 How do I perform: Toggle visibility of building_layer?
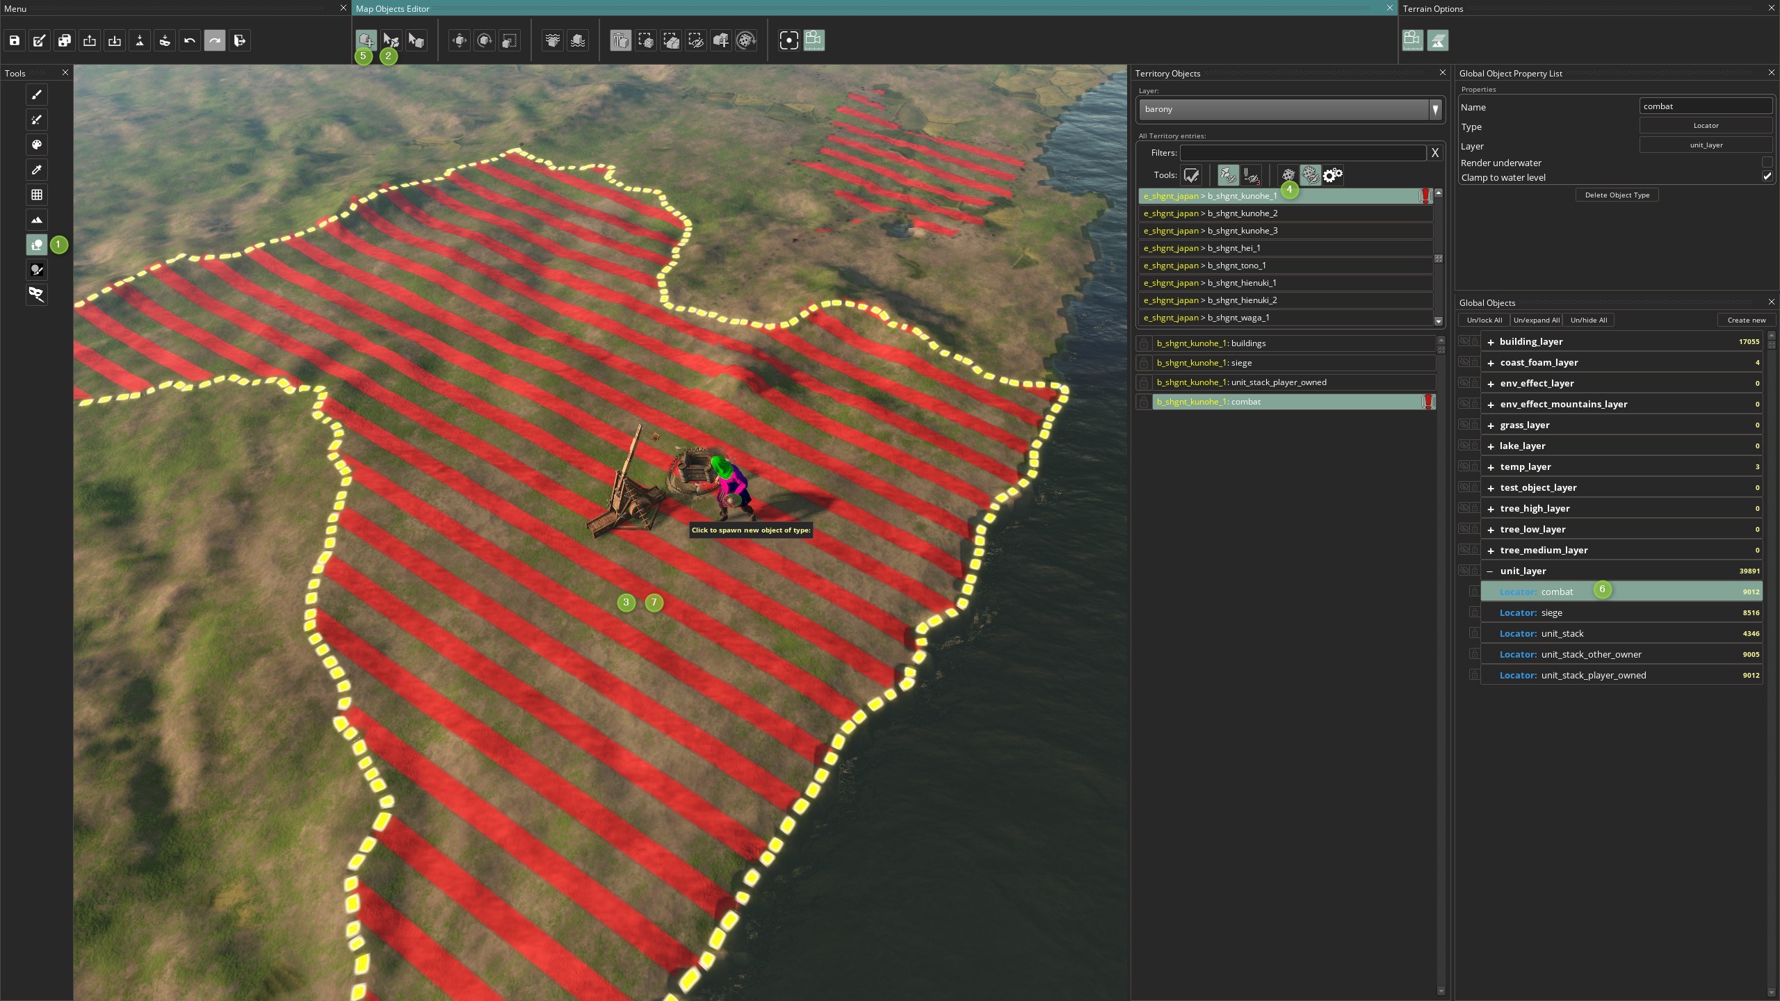[x=1464, y=341]
